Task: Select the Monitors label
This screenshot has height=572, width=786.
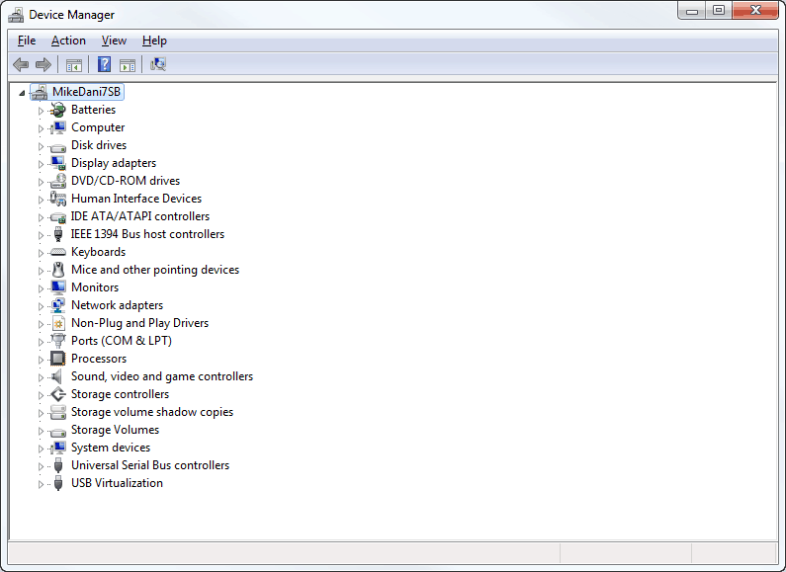Action: click(95, 287)
